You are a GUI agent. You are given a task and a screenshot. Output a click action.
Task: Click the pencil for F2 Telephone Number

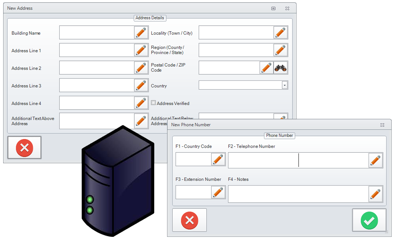tap(375, 160)
